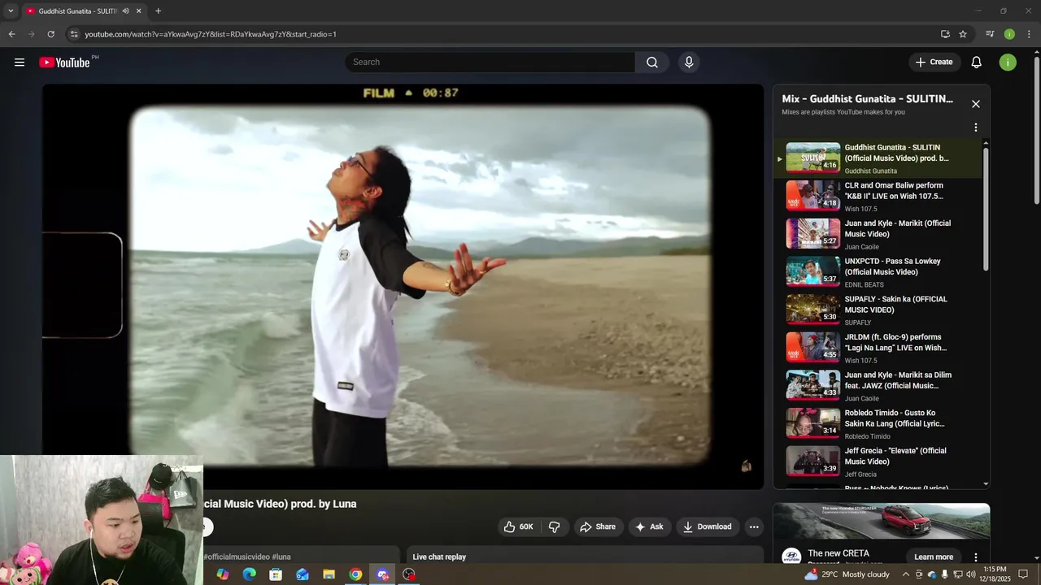Open Outlook mail from the taskbar
The width and height of the screenshot is (1041, 585).
[x=303, y=574]
